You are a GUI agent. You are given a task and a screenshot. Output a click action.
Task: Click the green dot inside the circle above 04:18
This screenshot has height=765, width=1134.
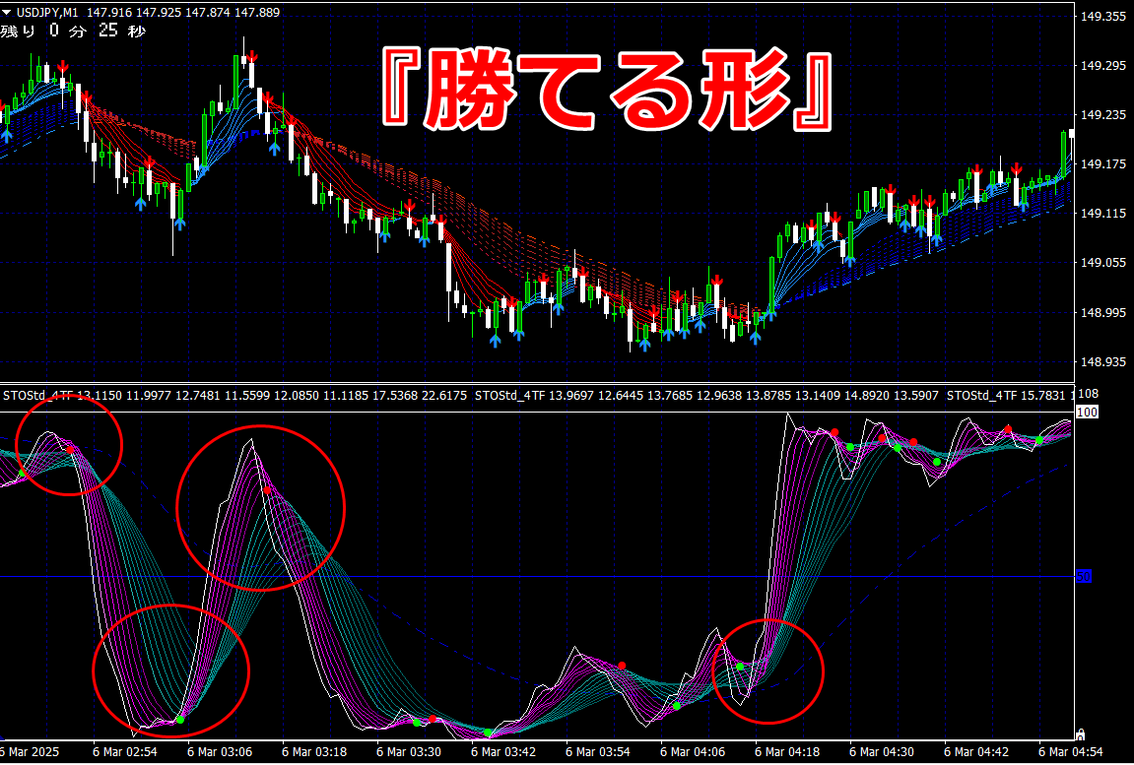[740, 666]
